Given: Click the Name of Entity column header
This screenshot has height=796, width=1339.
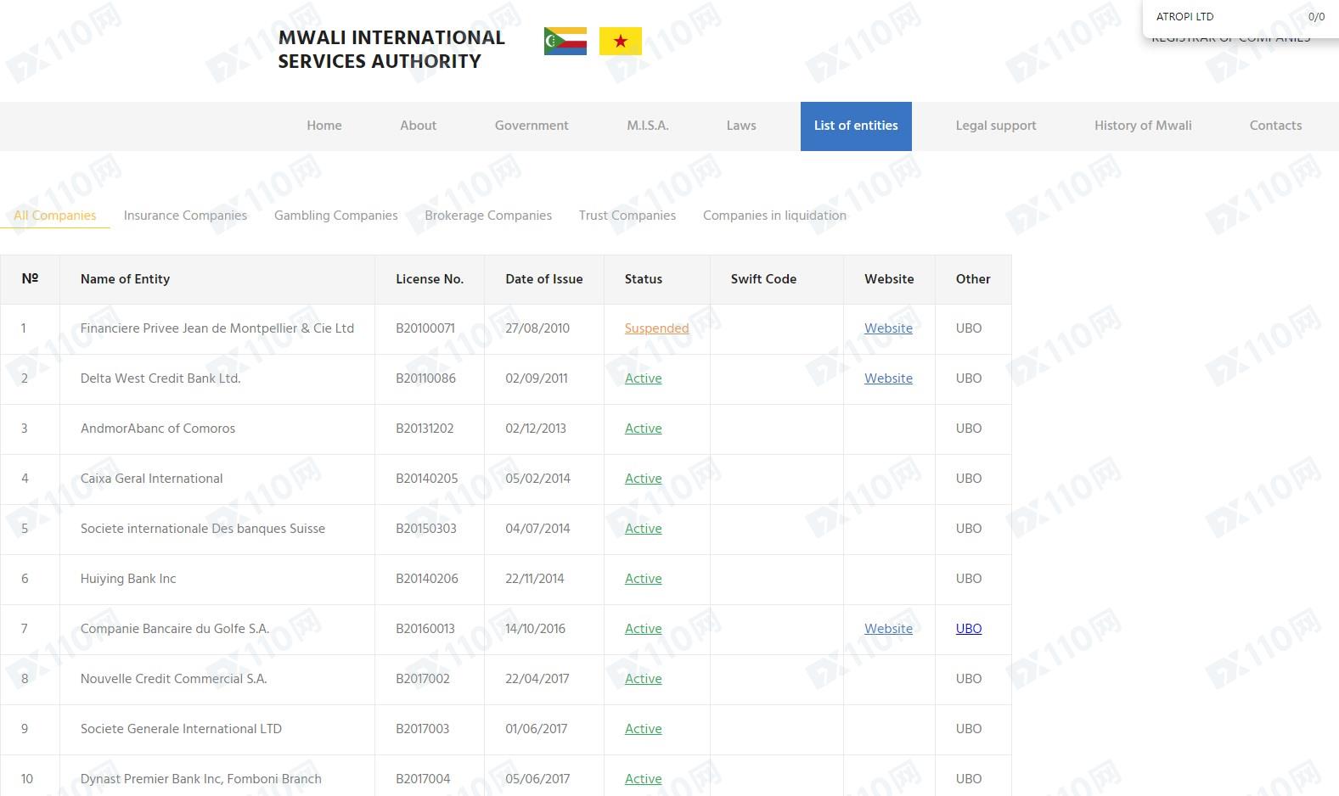Looking at the screenshot, I should pyautogui.click(x=125, y=279).
